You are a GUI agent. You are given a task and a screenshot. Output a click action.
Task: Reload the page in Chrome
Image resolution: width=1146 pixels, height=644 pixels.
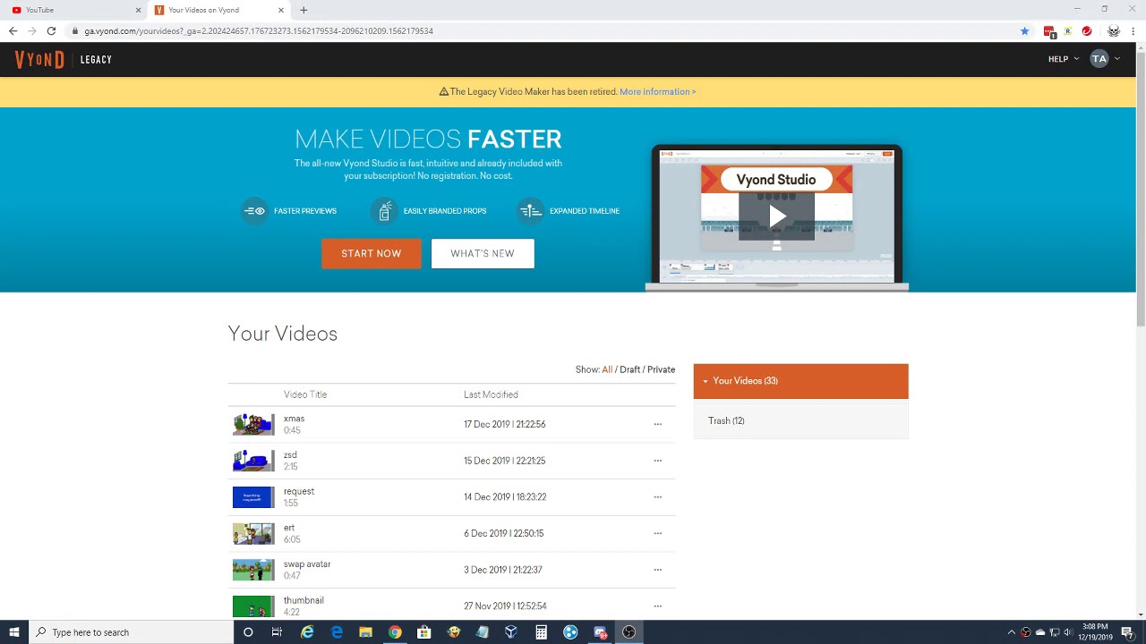click(x=51, y=31)
